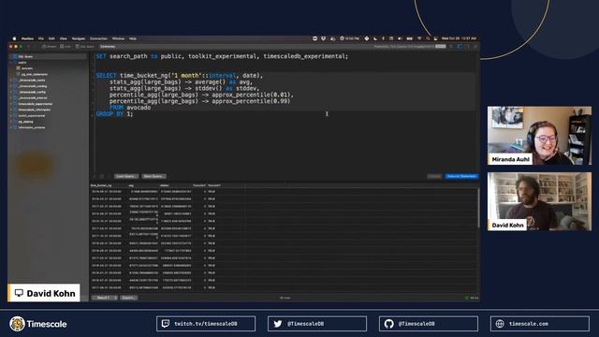Open the View menu
The image size is (599, 337).
63,38
